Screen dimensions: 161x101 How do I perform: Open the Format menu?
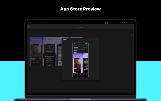pos(42,23)
